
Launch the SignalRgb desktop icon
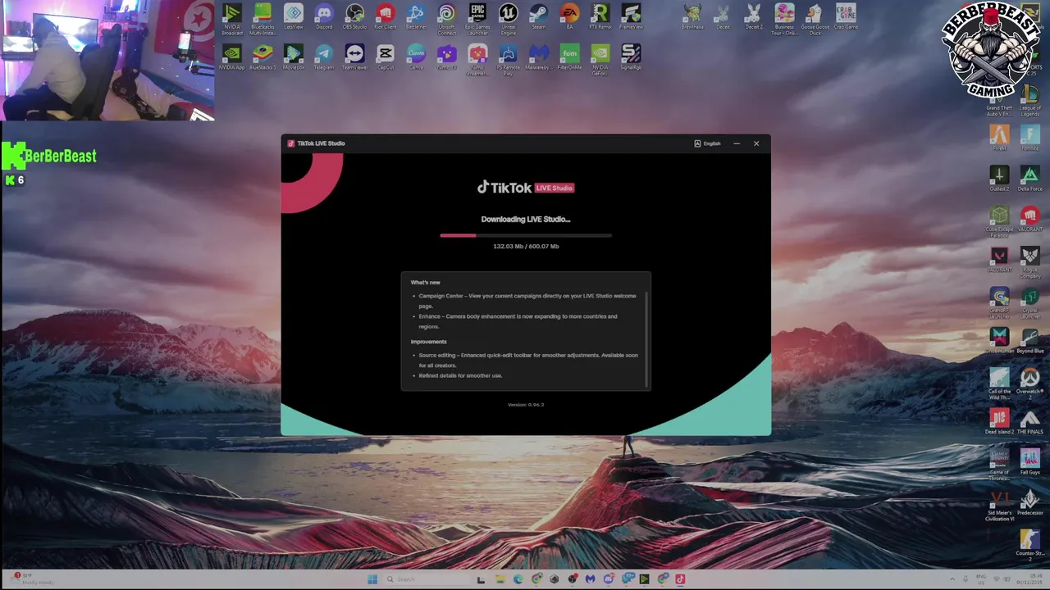click(x=631, y=57)
